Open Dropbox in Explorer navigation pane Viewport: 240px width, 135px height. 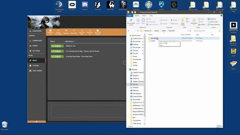pos(135,75)
